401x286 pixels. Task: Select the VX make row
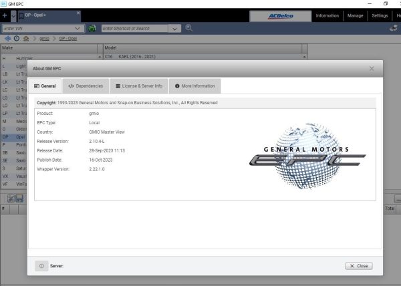click(x=14, y=176)
